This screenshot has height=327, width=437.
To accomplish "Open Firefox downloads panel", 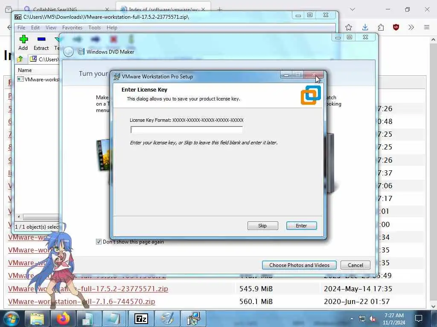I will coord(365,27).
